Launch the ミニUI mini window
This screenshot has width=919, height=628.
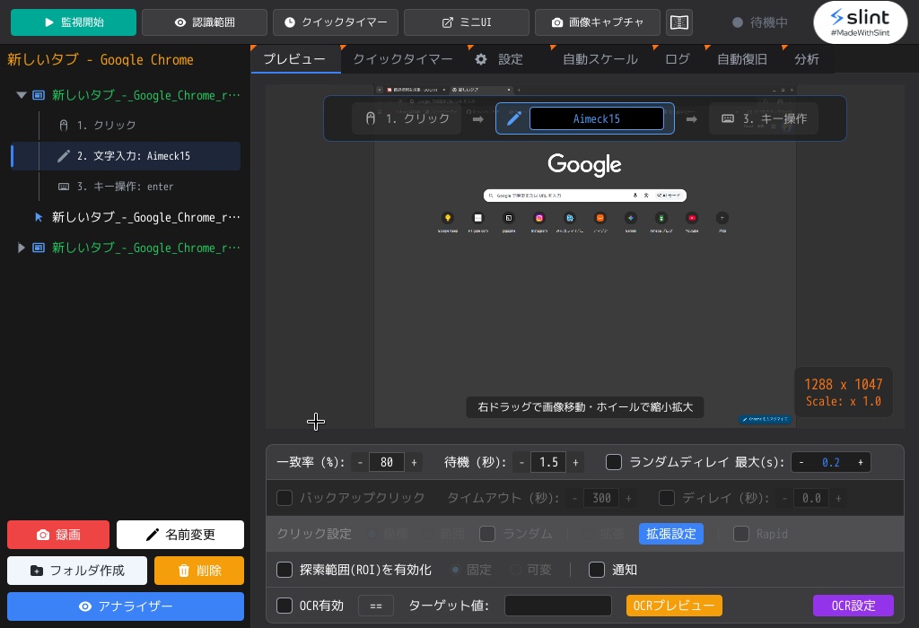(x=466, y=22)
